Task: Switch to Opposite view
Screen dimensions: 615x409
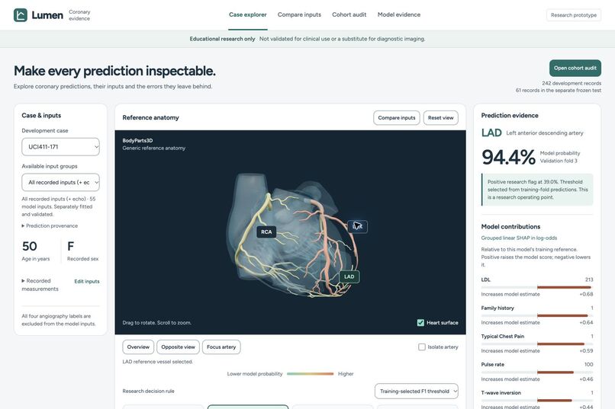Action: click(x=178, y=347)
